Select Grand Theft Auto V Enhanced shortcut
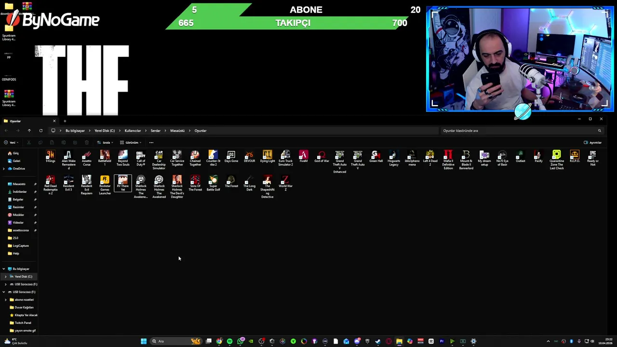 pos(340,161)
